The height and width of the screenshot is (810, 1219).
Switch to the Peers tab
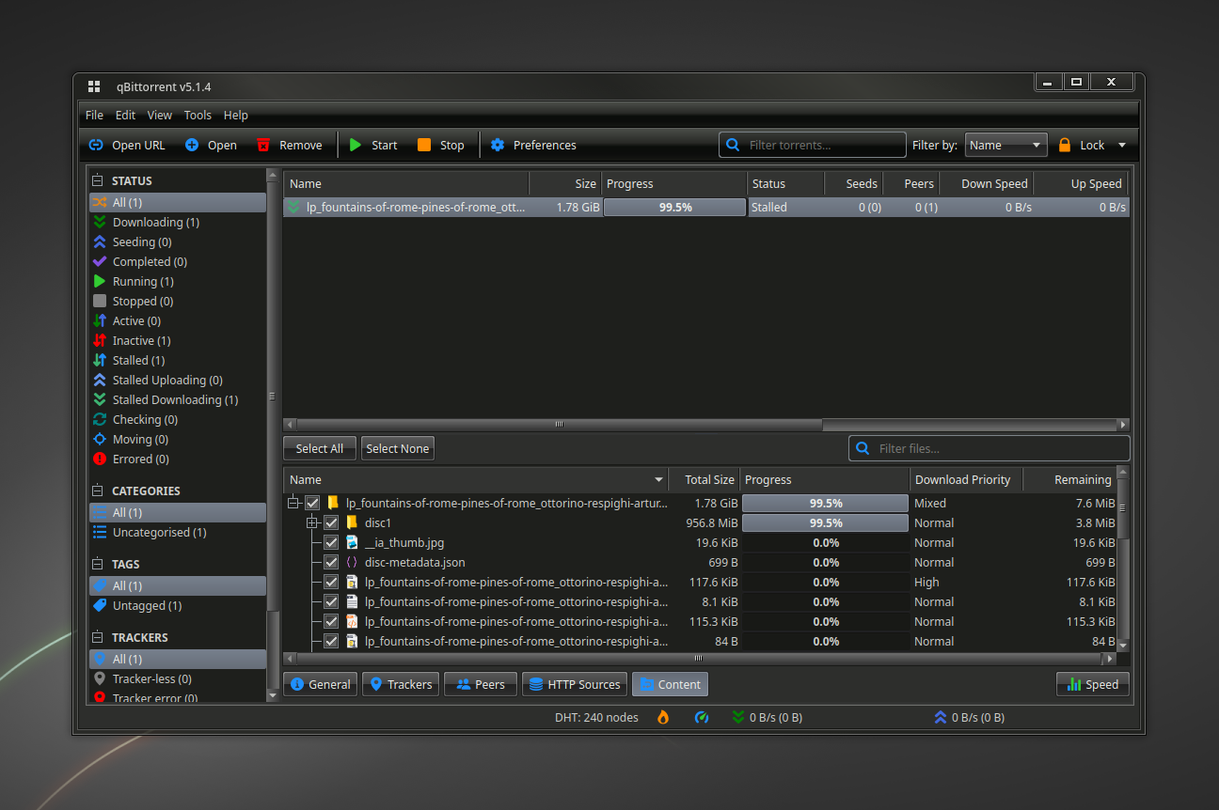(x=481, y=684)
